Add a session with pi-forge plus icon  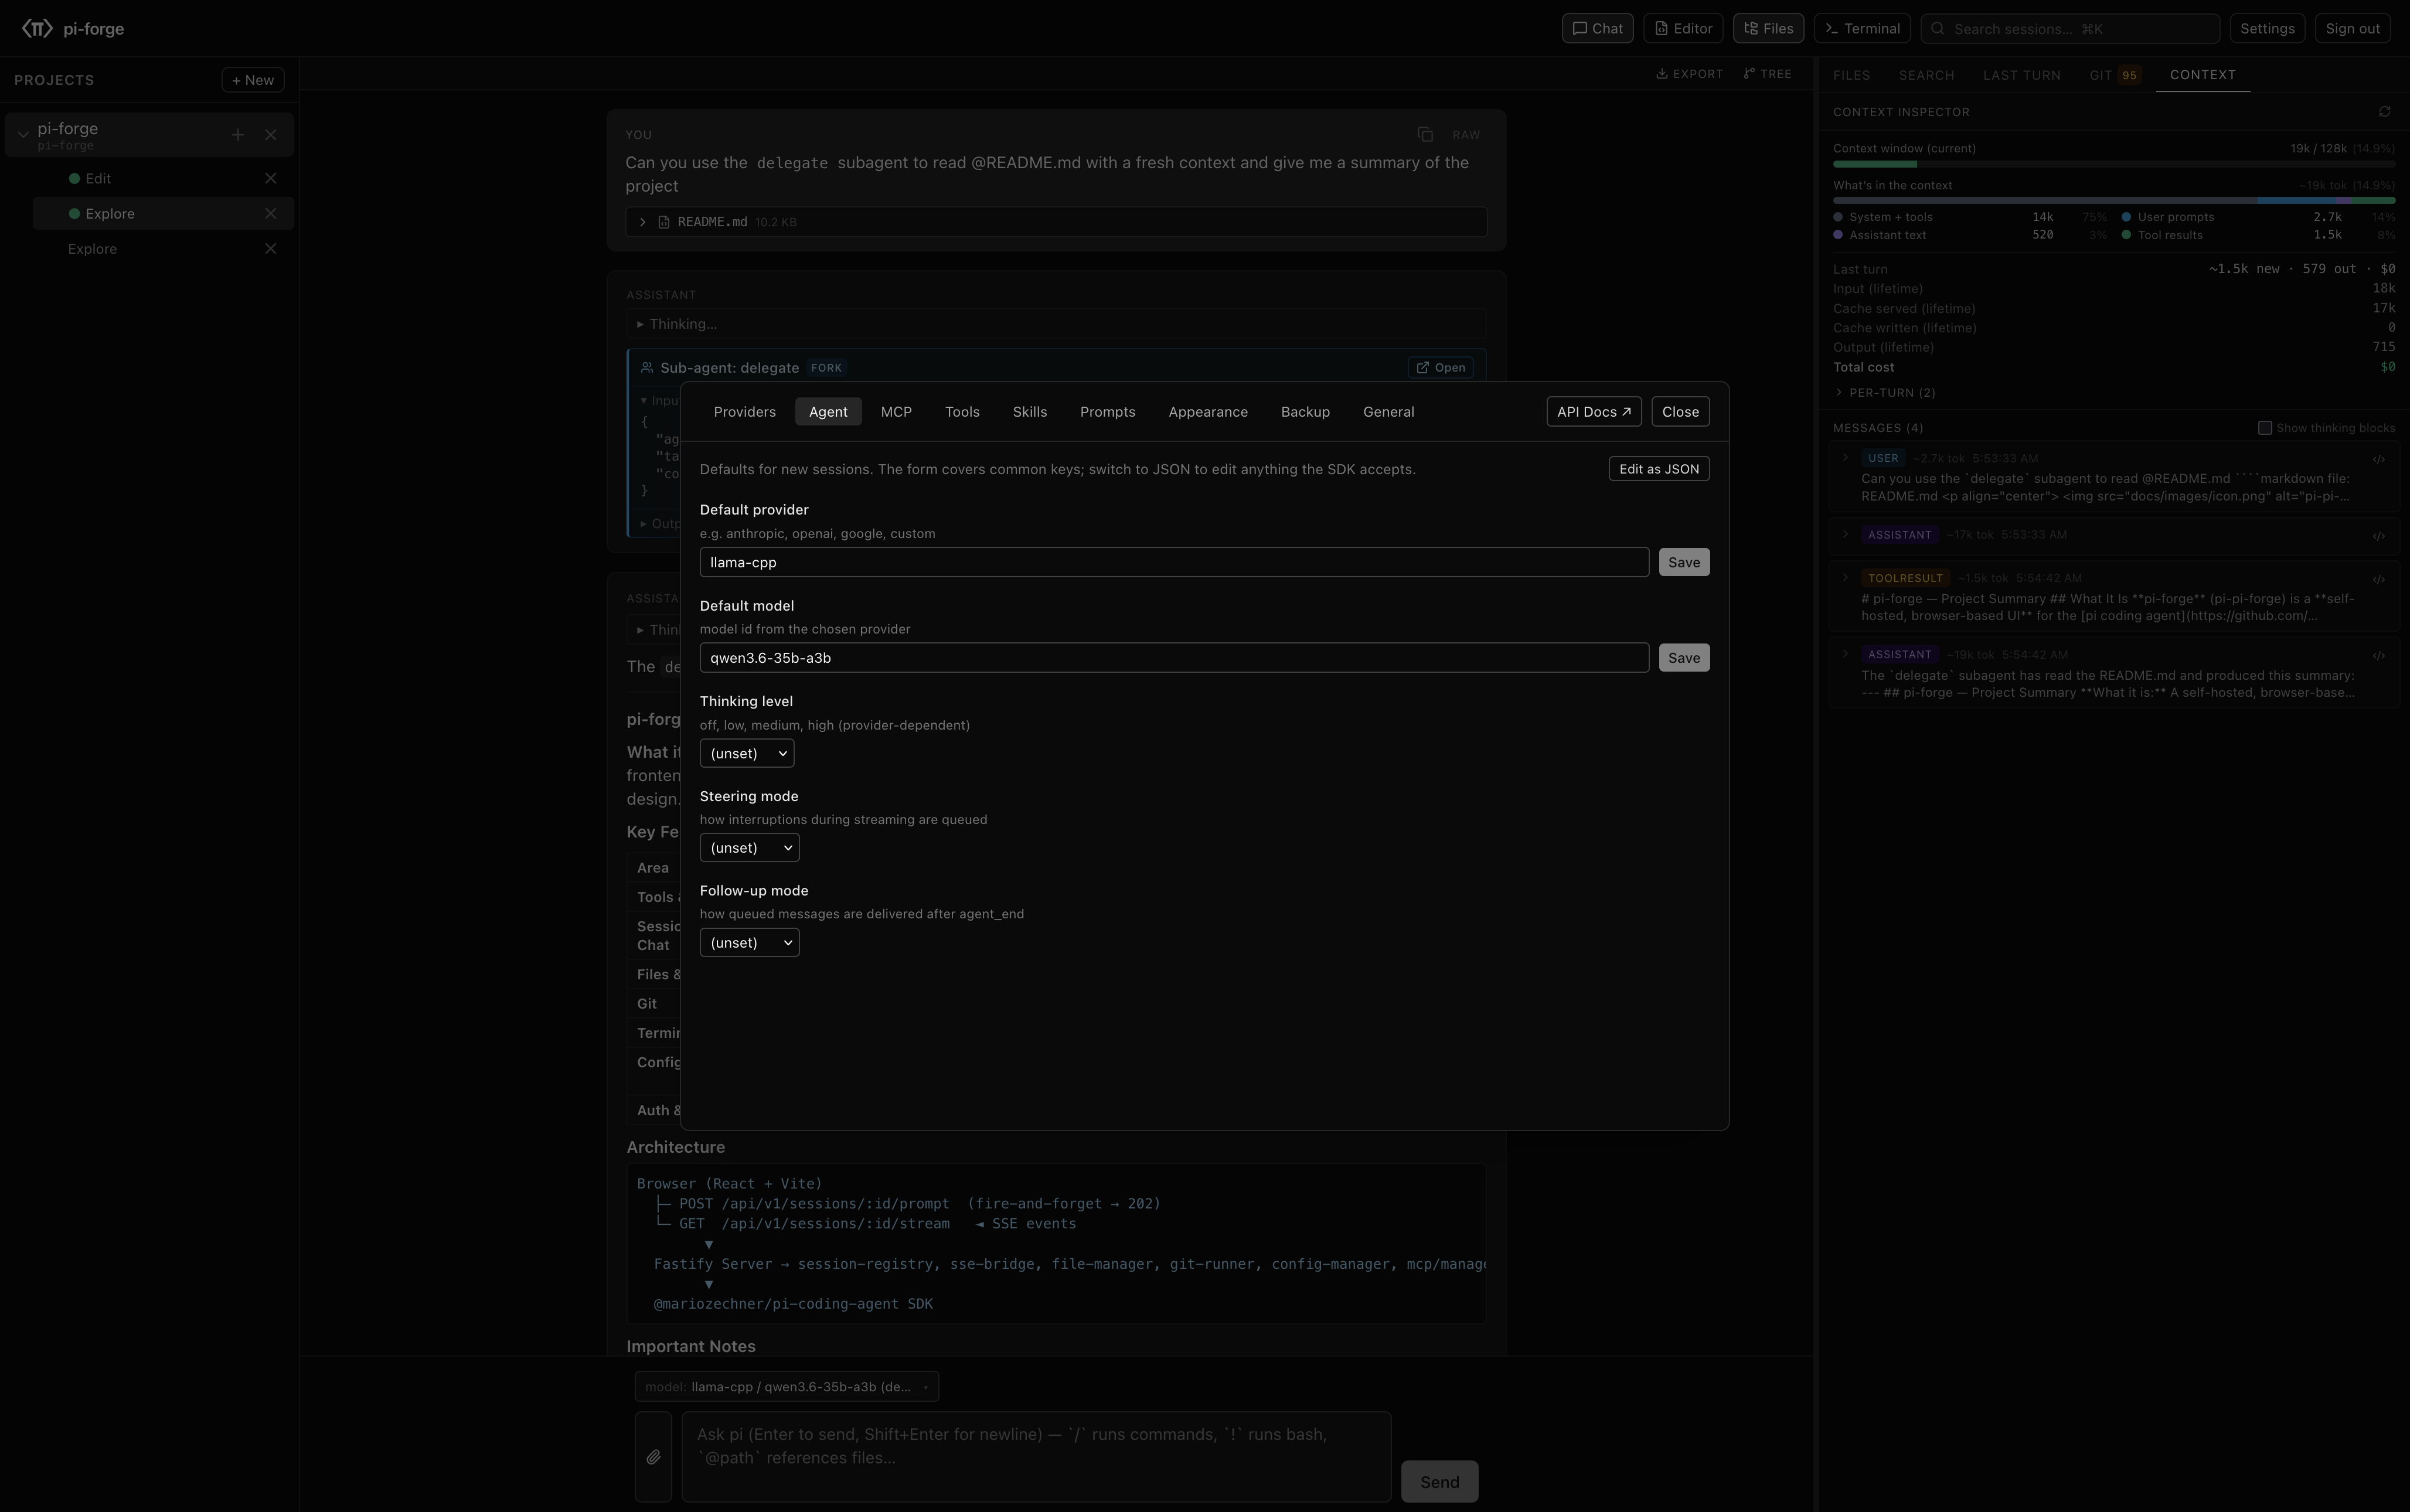coord(238,135)
